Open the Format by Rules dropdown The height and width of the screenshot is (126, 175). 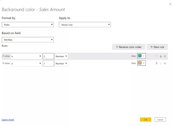click(28, 25)
